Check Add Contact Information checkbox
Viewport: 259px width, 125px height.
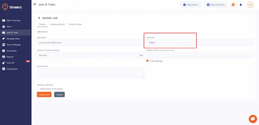pos(38,89)
